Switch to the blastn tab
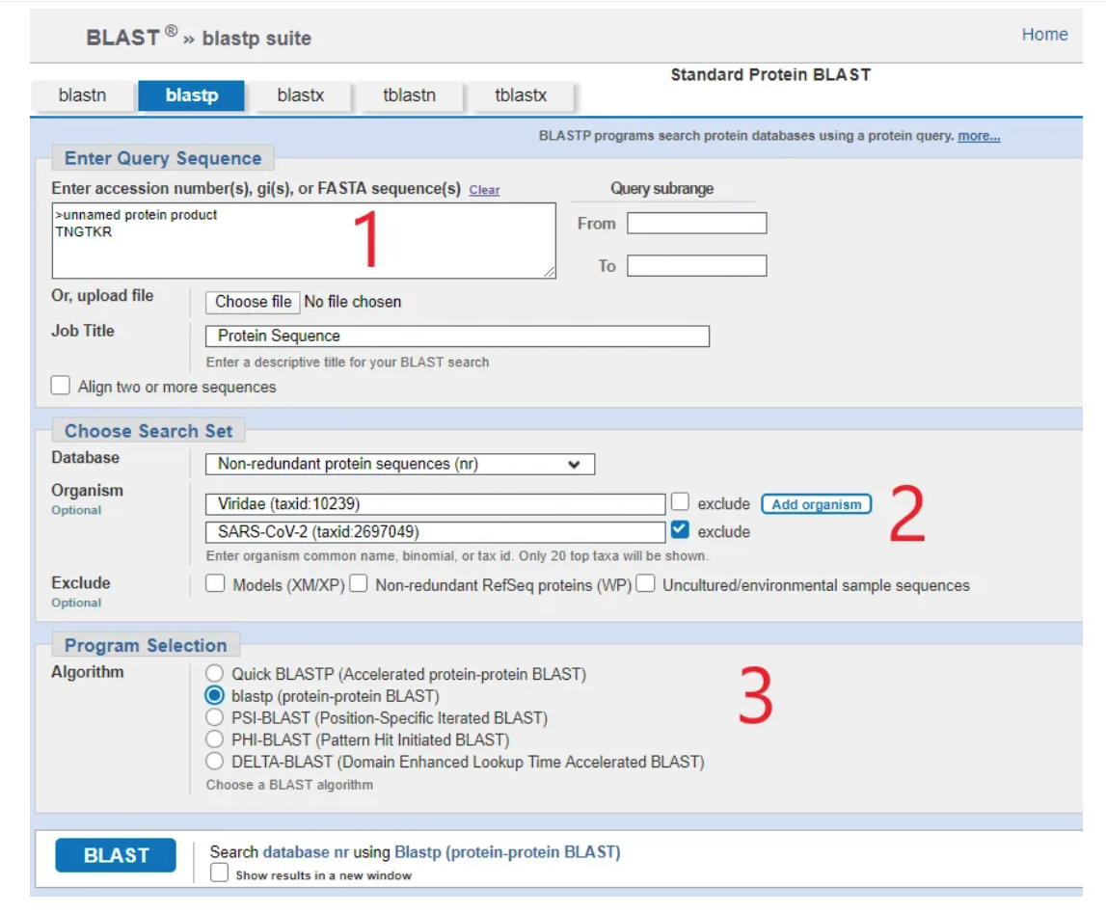 [x=82, y=95]
